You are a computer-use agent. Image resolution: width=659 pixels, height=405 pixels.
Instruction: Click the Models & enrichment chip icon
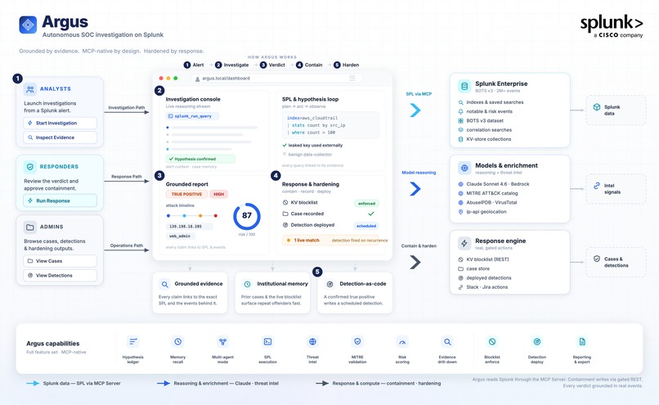coord(464,169)
